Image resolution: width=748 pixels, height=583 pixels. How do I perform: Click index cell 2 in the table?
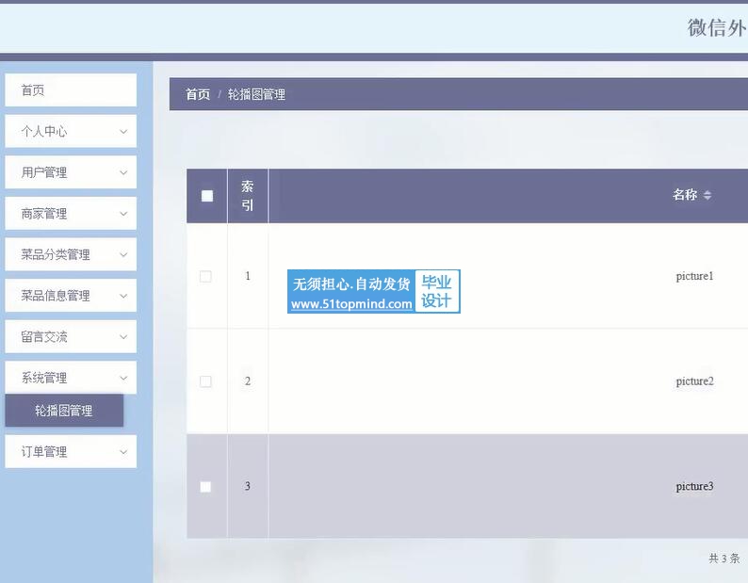248,381
